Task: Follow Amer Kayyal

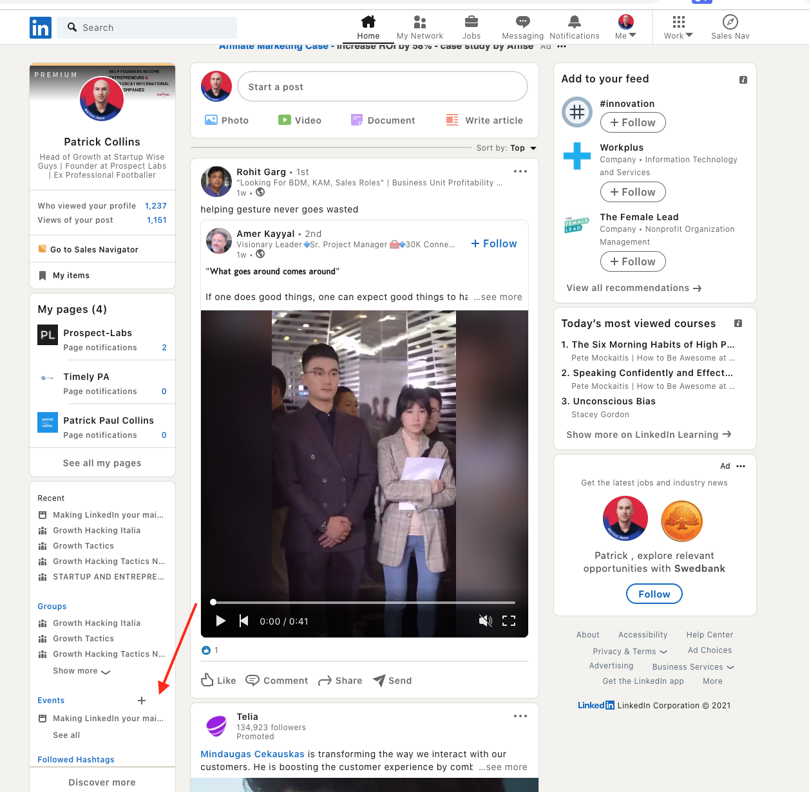Action: (494, 243)
